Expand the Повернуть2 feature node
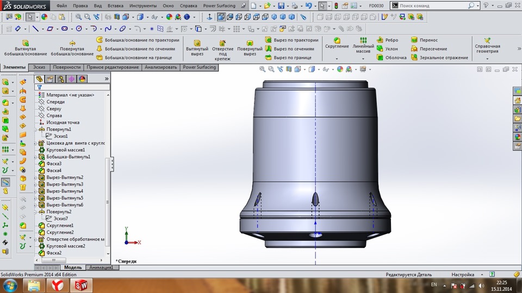The image size is (522, 293). tap(36, 212)
